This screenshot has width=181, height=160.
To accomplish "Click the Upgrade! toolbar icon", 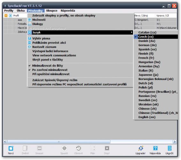I will pos(141,148).
